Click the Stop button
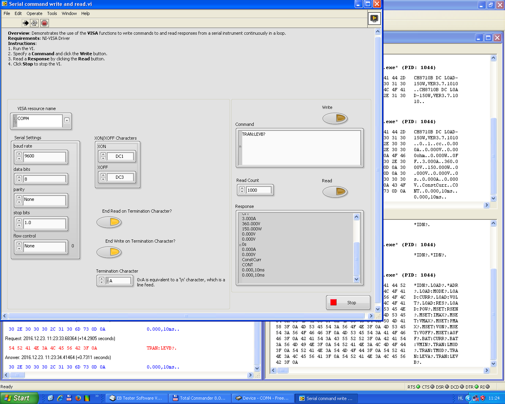This screenshot has height=404, width=505. pos(348,303)
